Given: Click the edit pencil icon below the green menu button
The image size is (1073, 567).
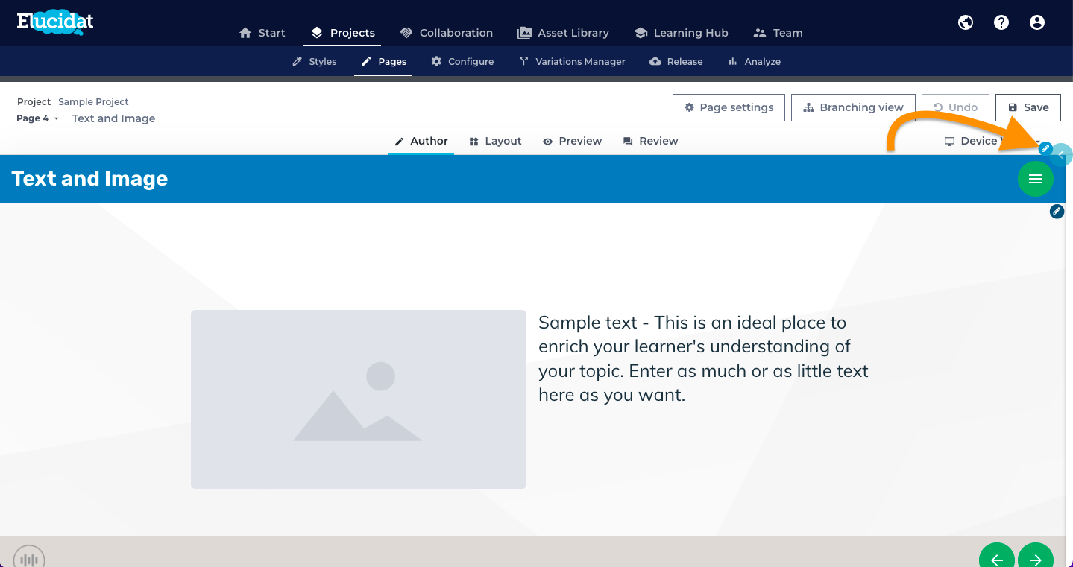Looking at the screenshot, I should coord(1057,212).
